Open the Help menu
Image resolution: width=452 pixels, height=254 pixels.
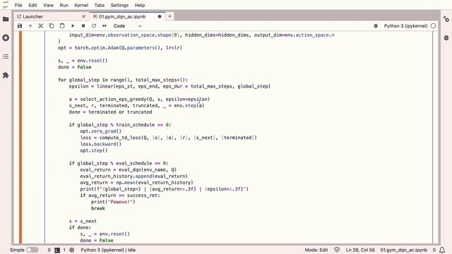(x=140, y=5)
